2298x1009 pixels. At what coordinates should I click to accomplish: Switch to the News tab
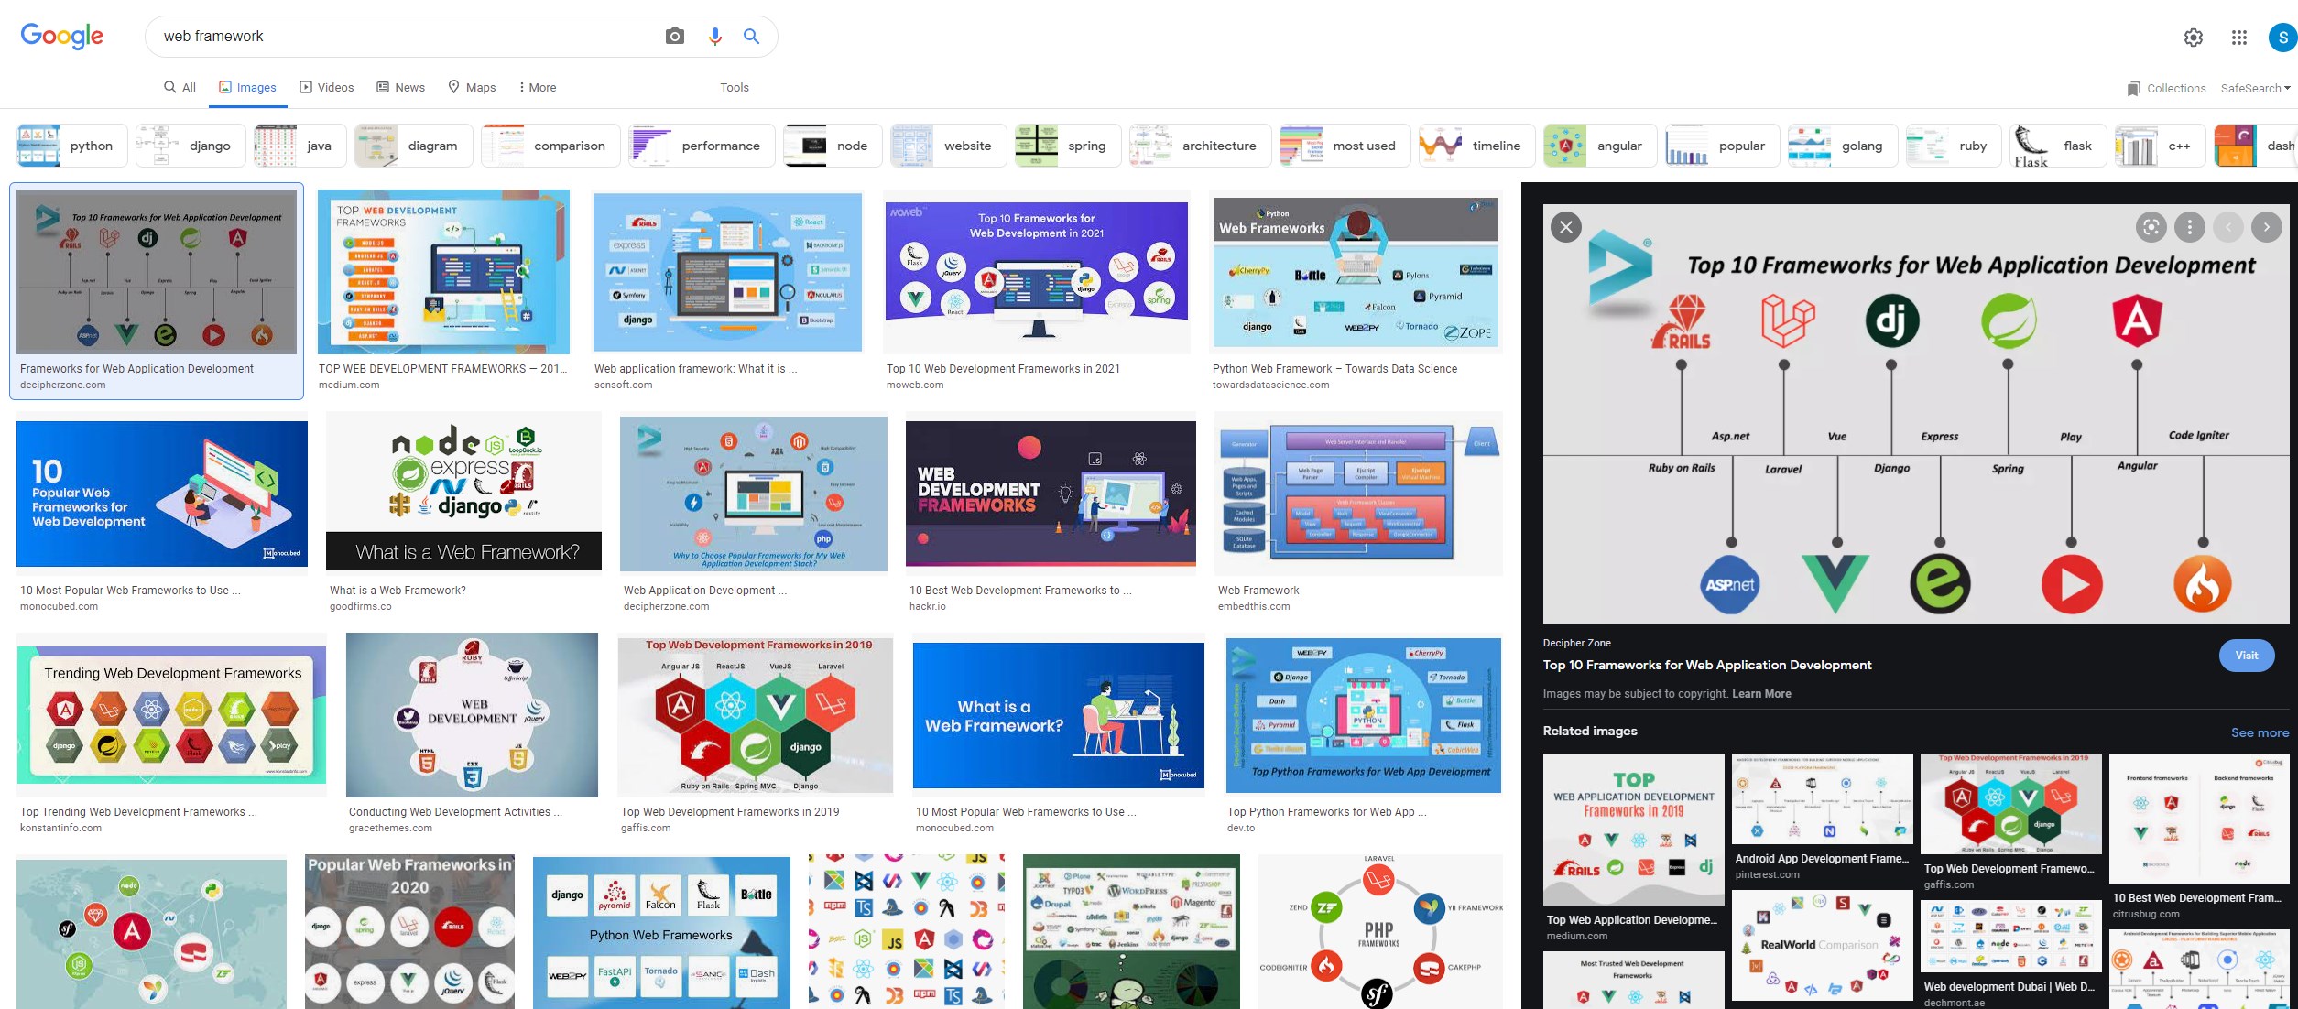pyautogui.click(x=401, y=87)
